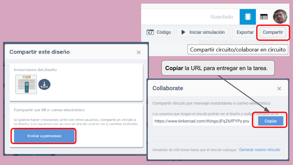The image size is (293, 165).
Task: Start simulation with Iniciar simulación
Action: point(203,32)
